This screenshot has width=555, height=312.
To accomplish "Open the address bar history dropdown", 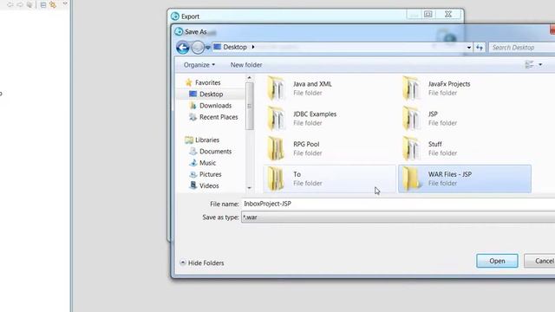I will [x=469, y=48].
